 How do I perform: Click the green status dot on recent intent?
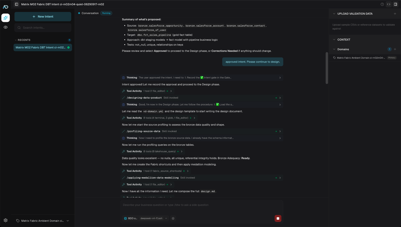(x=68, y=48)
